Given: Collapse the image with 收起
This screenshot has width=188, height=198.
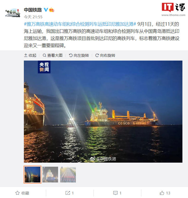Looking at the screenshot, I should coord(30,55).
